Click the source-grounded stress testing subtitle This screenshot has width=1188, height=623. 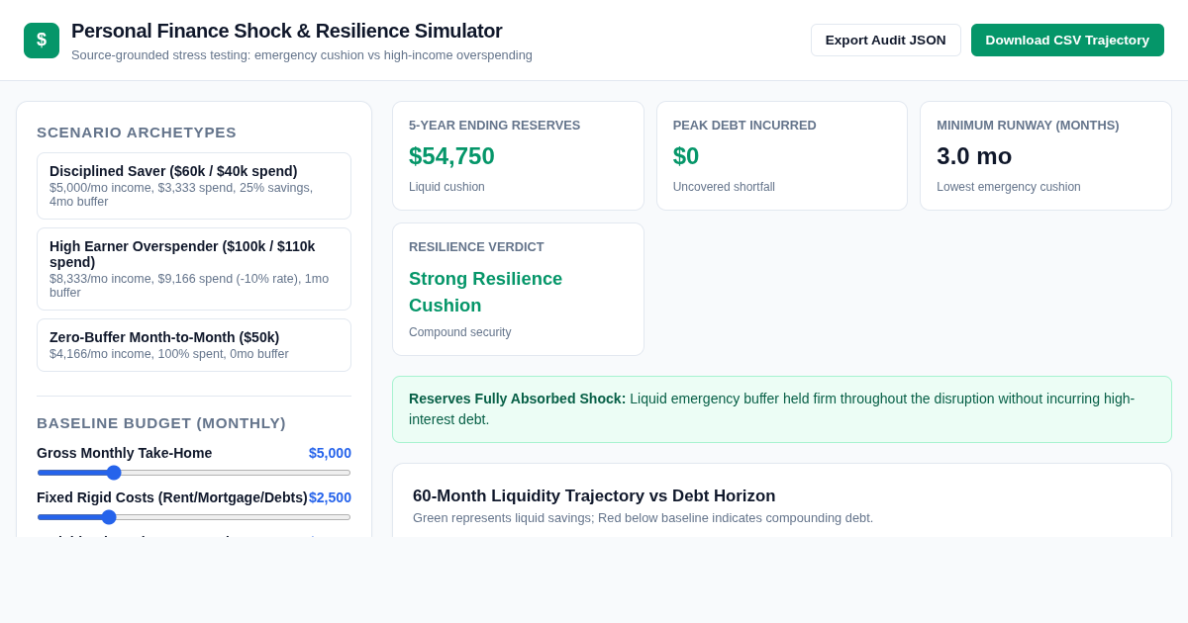(x=302, y=55)
